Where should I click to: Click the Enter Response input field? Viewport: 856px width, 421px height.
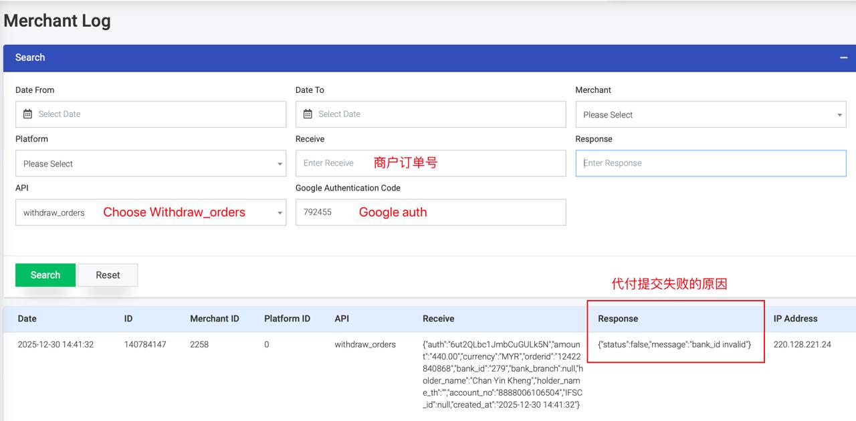coord(710,163)
